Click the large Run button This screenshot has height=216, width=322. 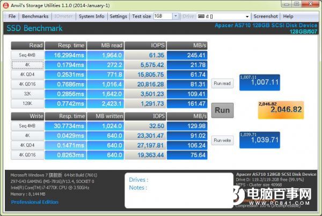pyautogui.click(x=222, y=110)
